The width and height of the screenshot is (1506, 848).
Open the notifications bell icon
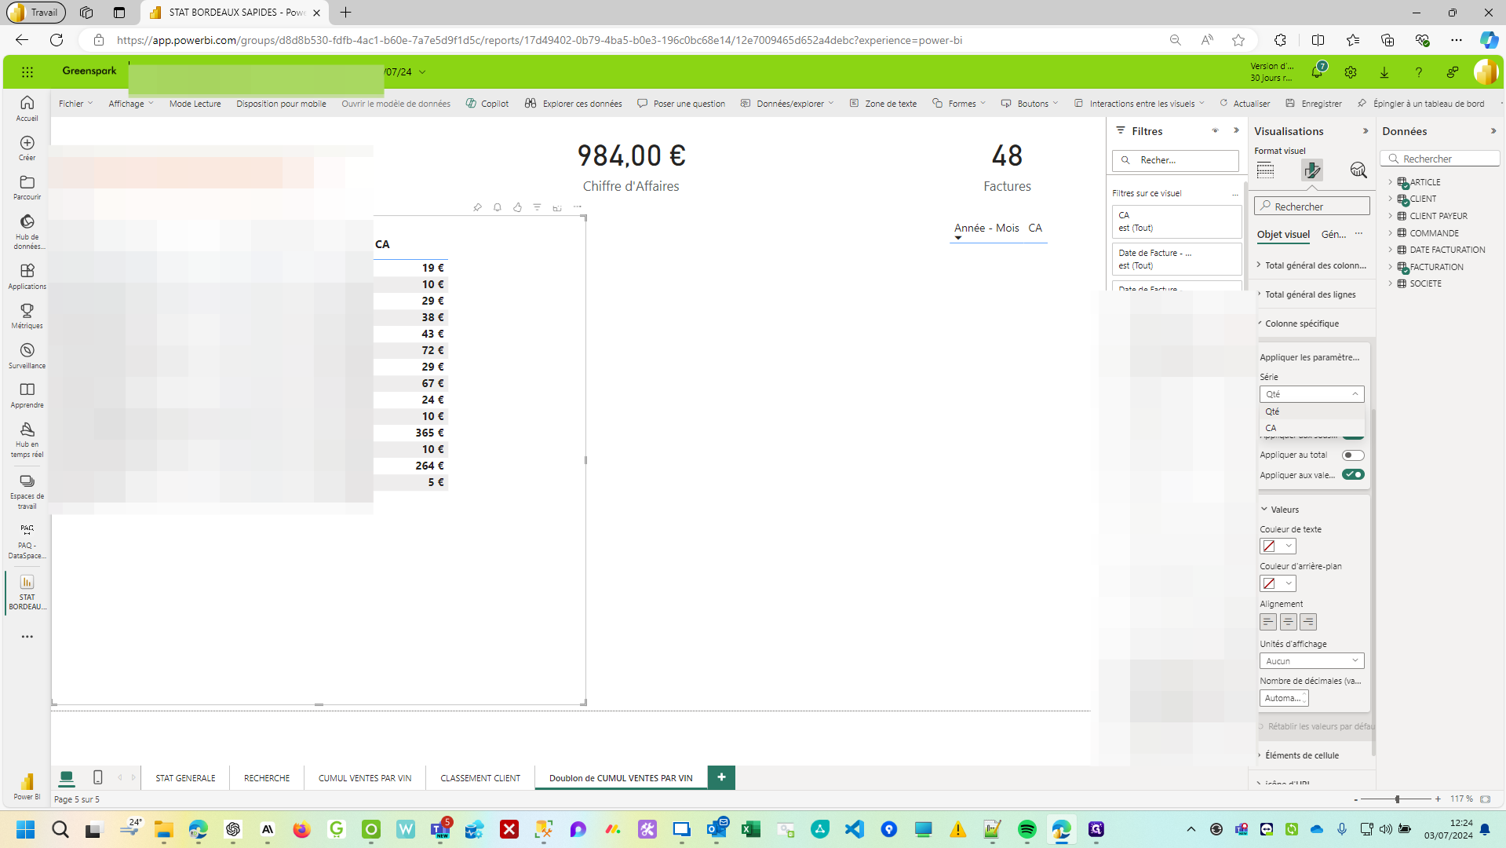click(1317, 72)
